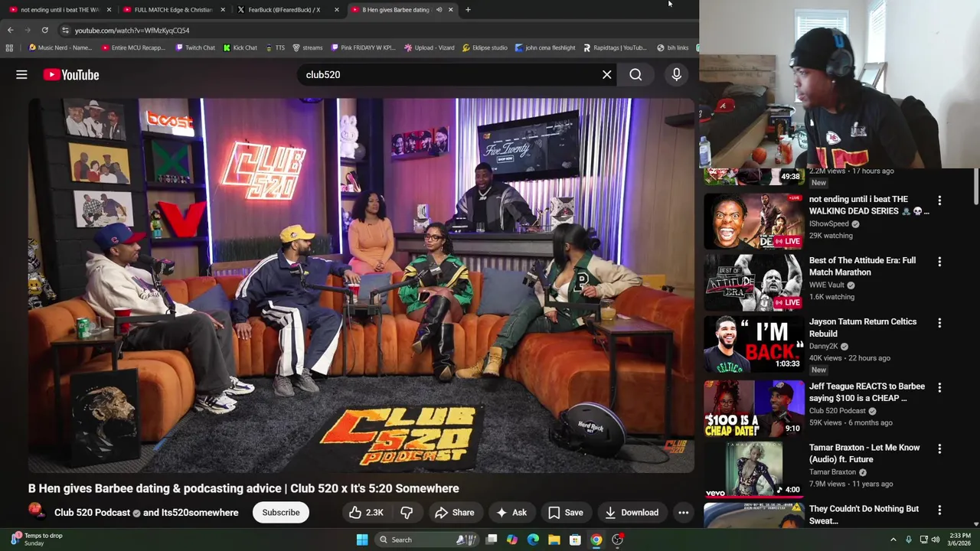The height and width of the screenshot is (551, 980).
Task: Open the Rapidtags YouTube bookmark
Action: [x=615, y=47]
